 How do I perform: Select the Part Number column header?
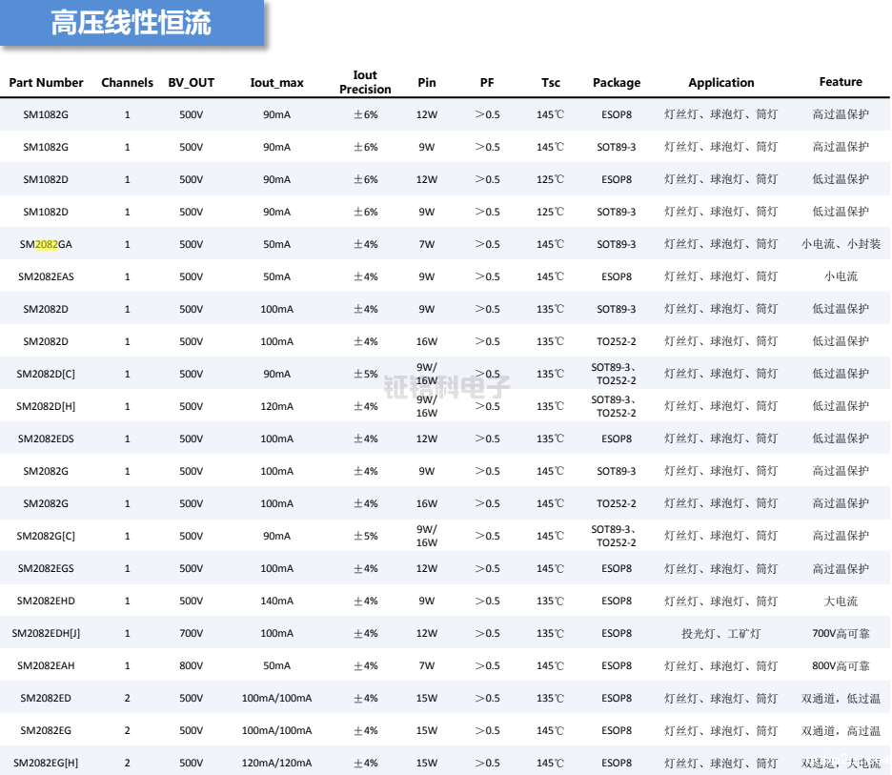tap(46, 83)
